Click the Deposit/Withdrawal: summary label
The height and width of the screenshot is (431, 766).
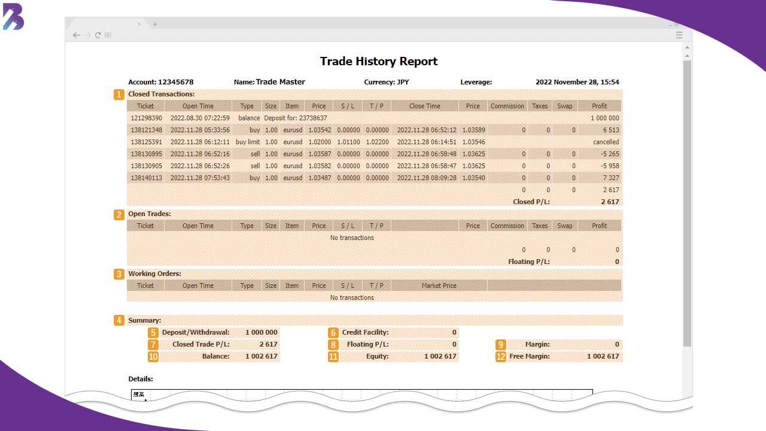[196, 332]
